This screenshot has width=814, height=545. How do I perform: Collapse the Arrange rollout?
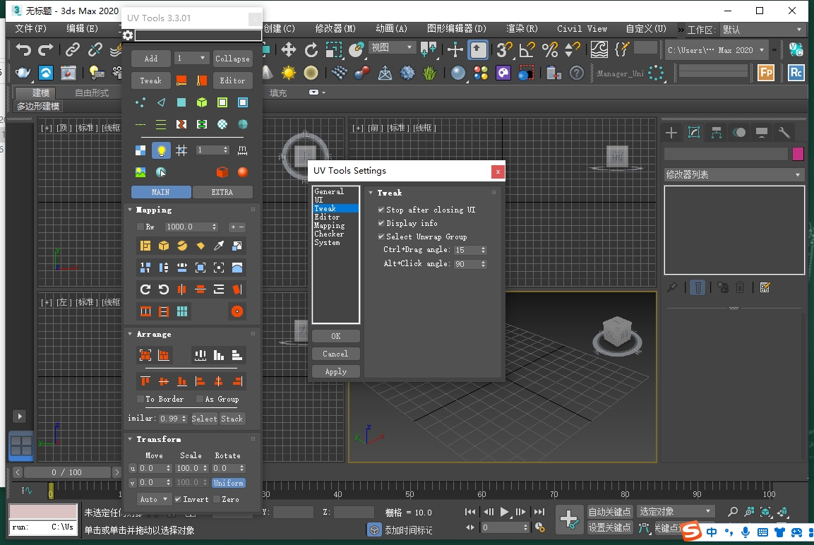(x=131, y=334)
